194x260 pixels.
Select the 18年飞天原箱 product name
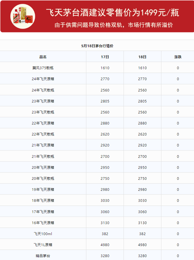43,201
